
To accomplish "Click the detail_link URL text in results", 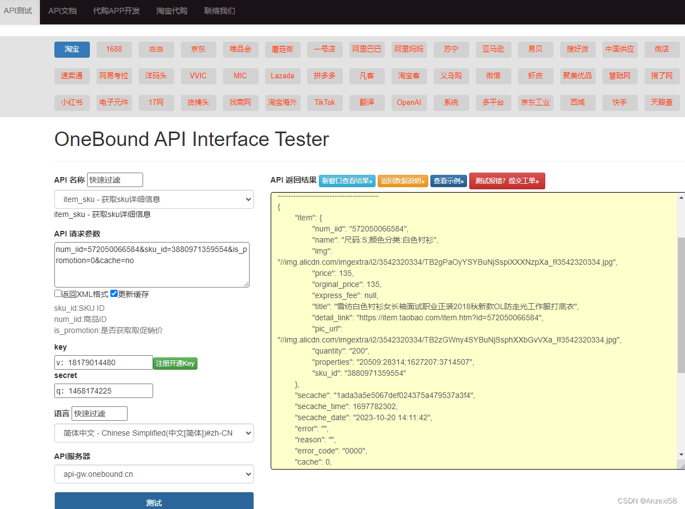I will pyautogui.click(x=449, y=318).
